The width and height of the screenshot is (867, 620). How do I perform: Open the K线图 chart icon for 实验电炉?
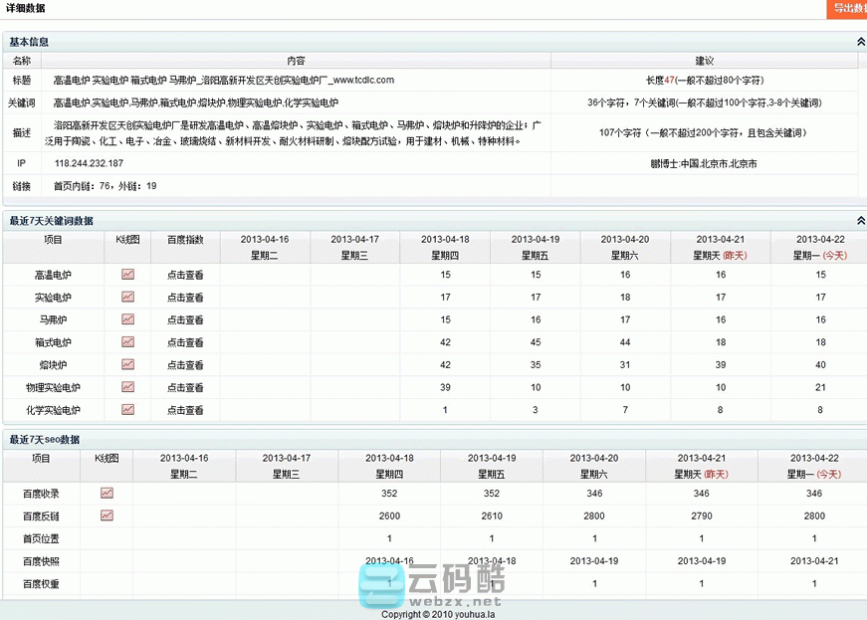click(x=127, y=298)
